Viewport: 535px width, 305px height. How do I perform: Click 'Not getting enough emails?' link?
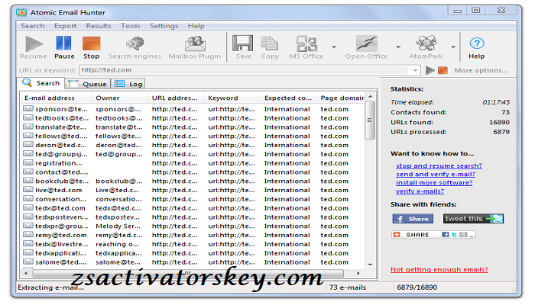439,270
